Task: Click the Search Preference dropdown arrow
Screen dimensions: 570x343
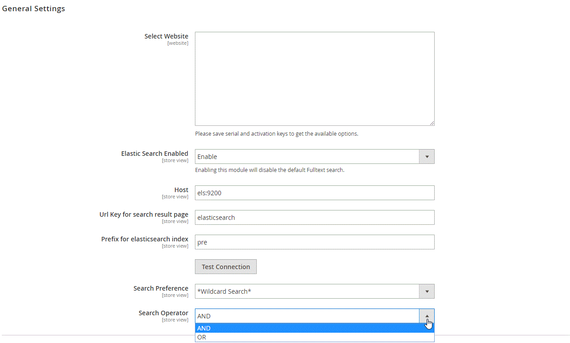Action: coord(427,292)
